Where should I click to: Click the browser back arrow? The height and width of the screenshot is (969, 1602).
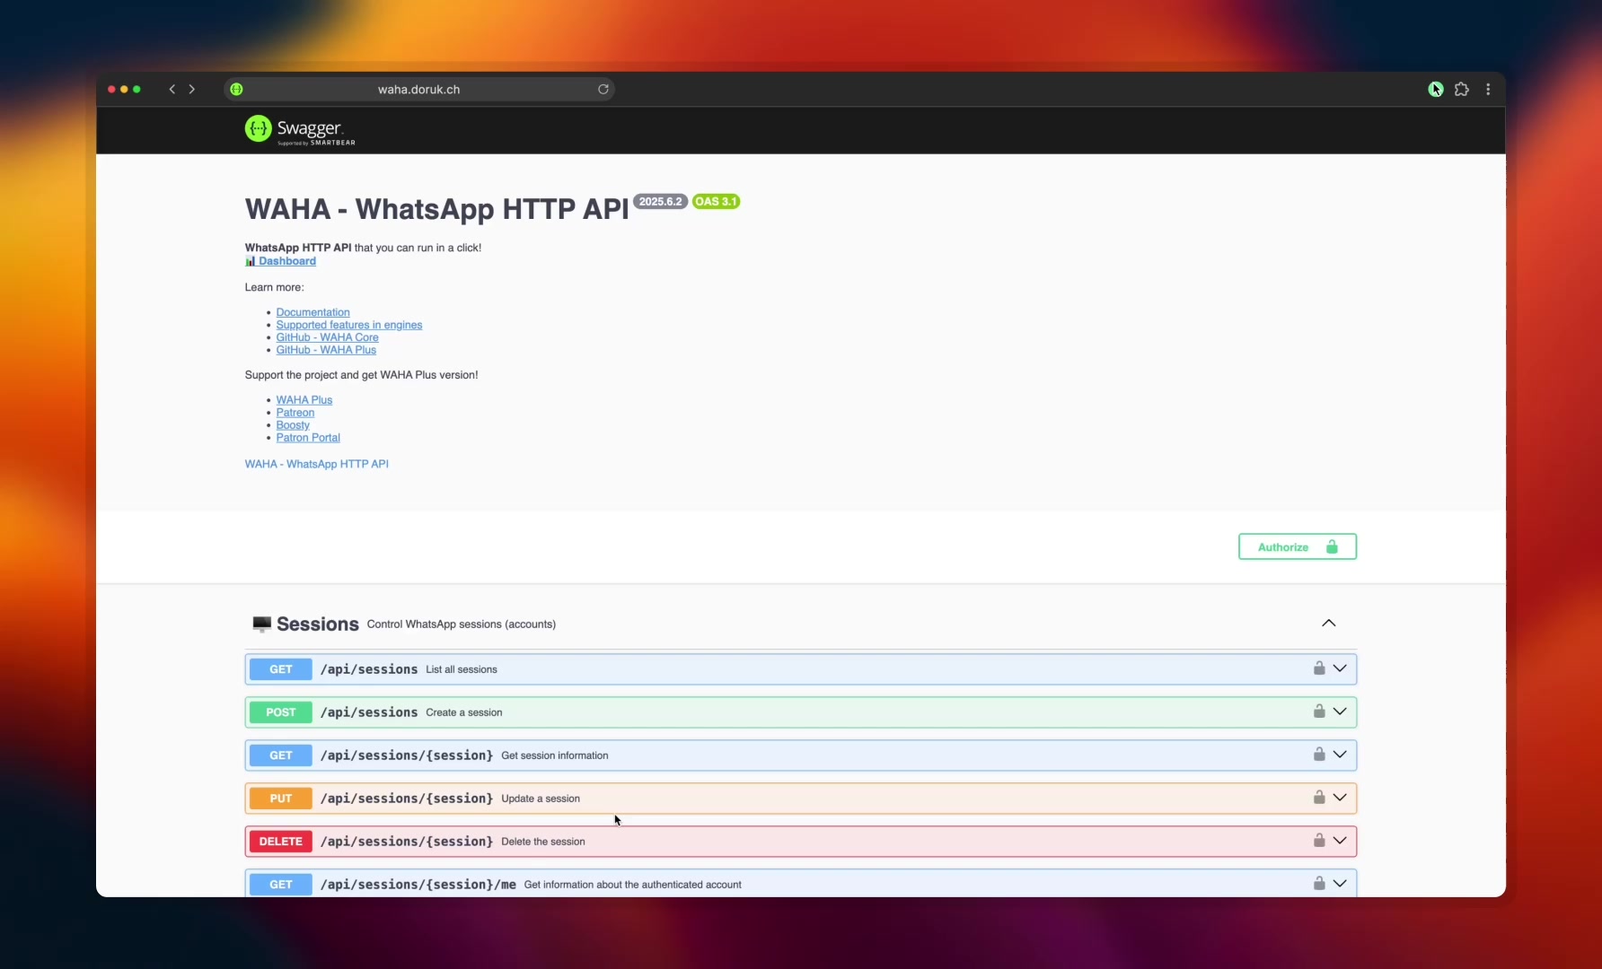(172, 89)
